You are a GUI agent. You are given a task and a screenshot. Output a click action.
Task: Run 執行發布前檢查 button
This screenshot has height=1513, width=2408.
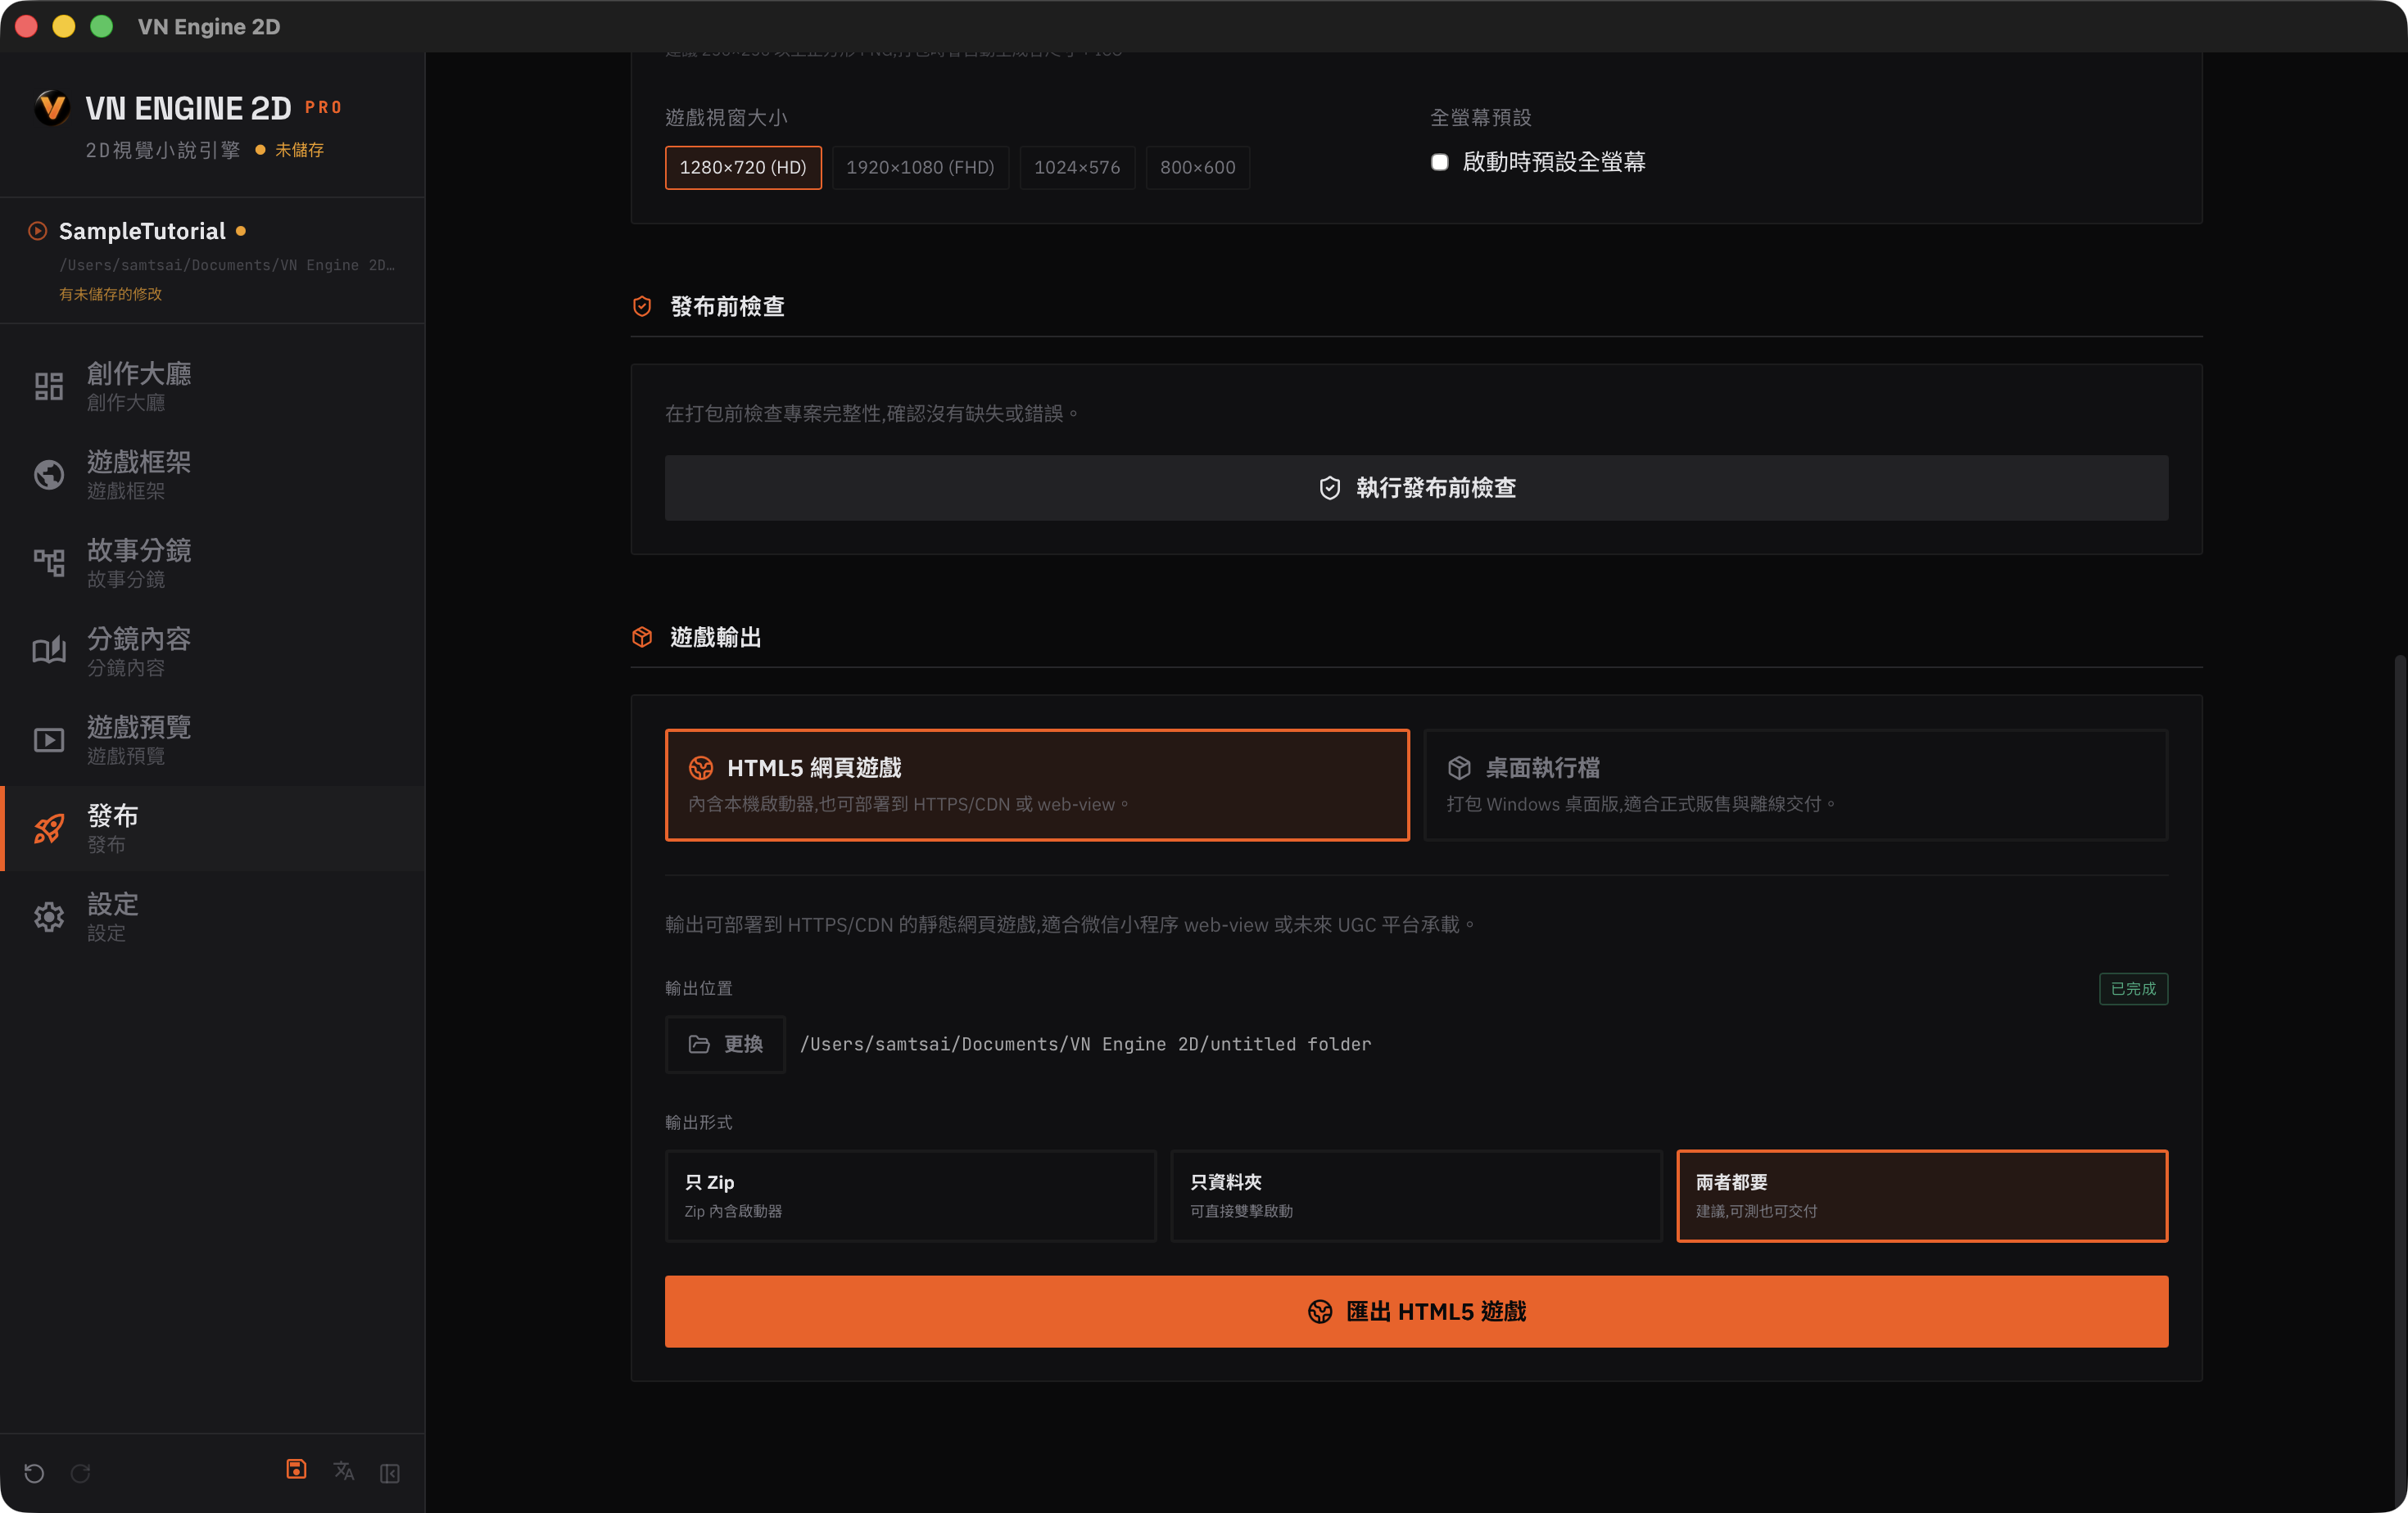pos(1416,488)
